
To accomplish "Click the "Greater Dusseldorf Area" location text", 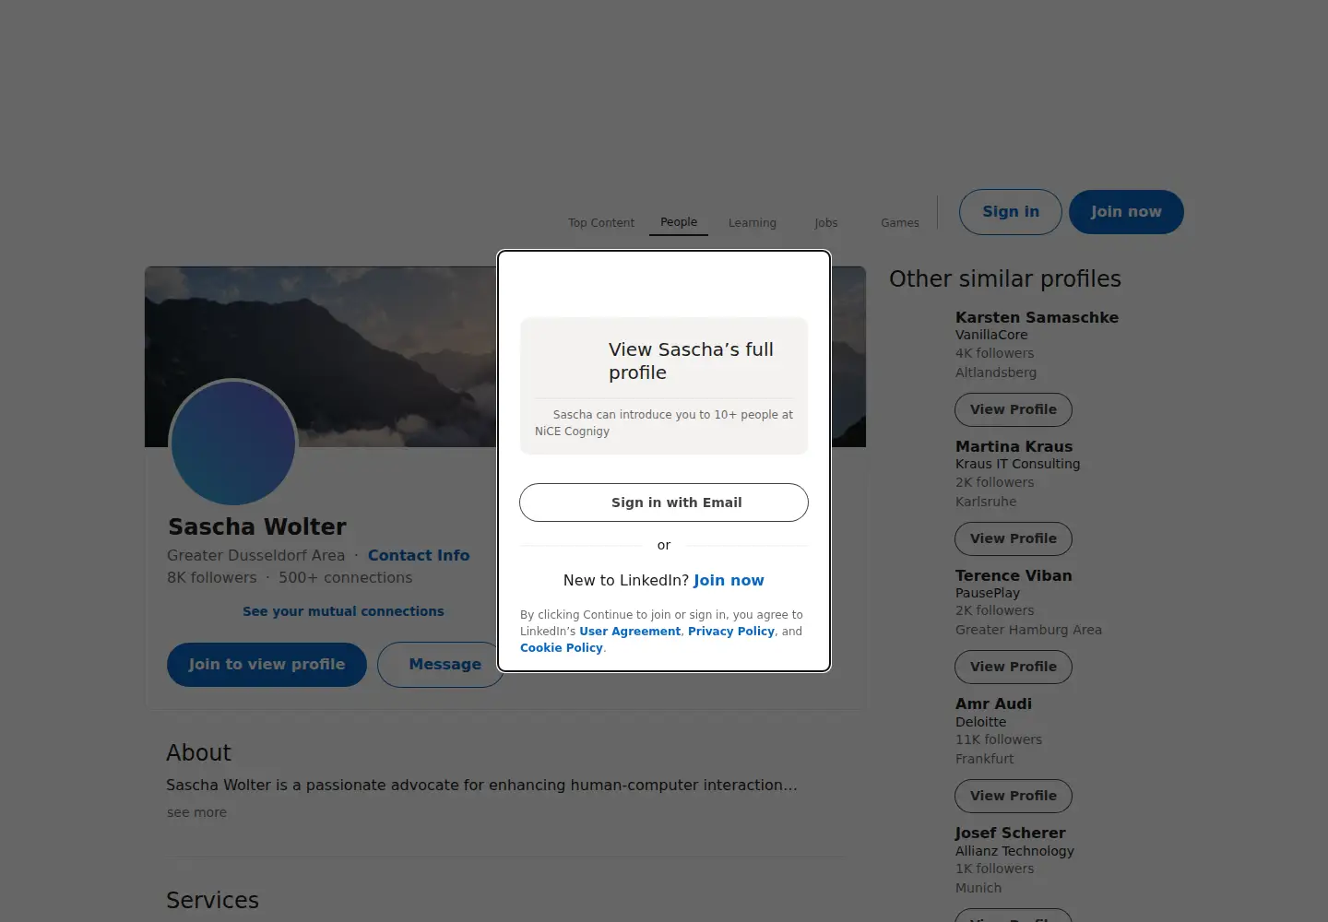I will click(x=255, y=555).
